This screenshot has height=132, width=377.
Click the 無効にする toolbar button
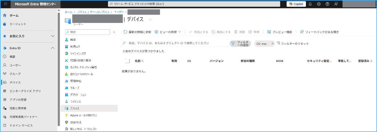coord(221,32)
